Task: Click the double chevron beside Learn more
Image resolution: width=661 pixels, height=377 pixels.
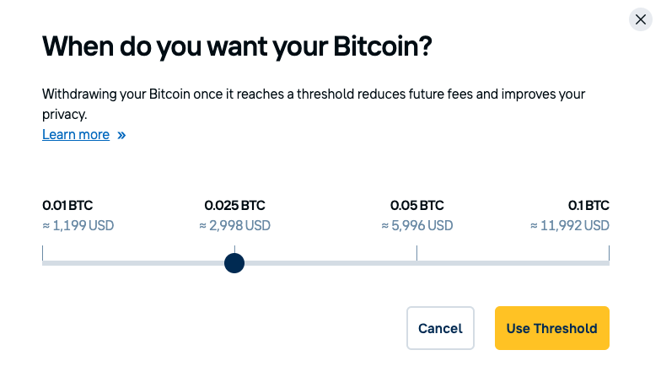Action: click(121, 135)
